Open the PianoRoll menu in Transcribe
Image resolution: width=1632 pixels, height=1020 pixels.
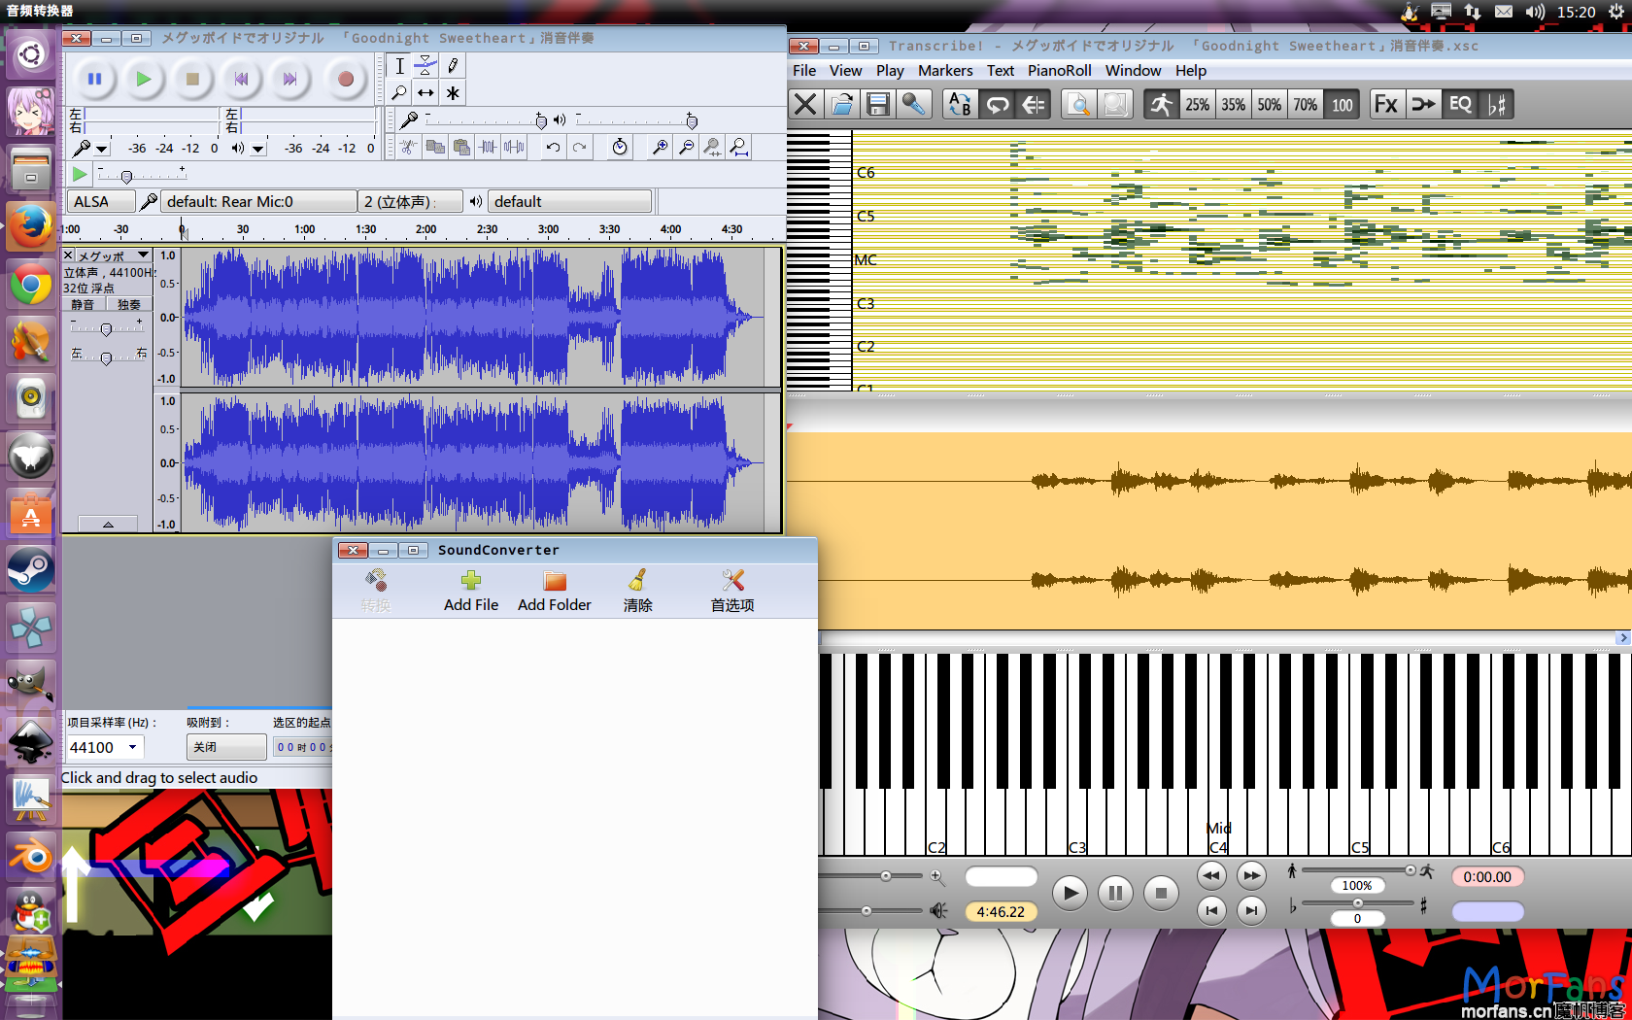[1059, 70]
